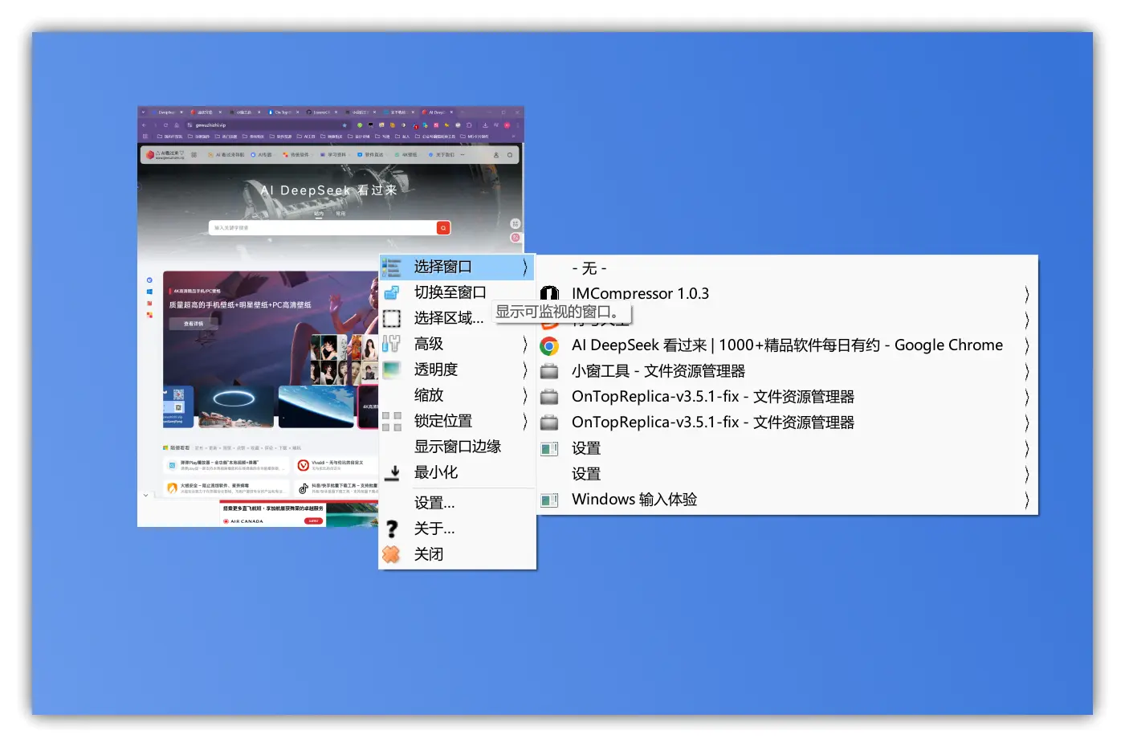Click the orange shield security article icon
The width and height of the screenshot is (1125, 747).
pyautogui.click(x=172, y=488)
